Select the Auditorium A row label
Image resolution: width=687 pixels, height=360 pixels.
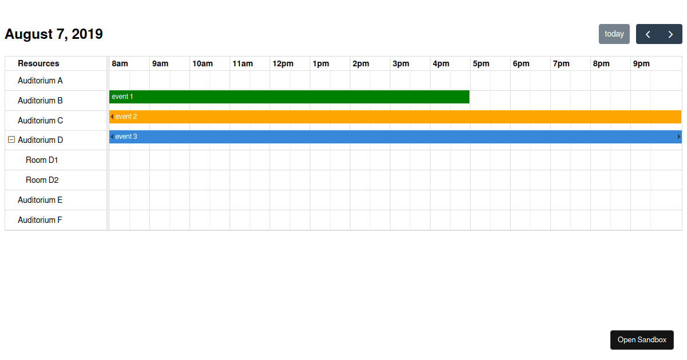[x=40, y=81]
